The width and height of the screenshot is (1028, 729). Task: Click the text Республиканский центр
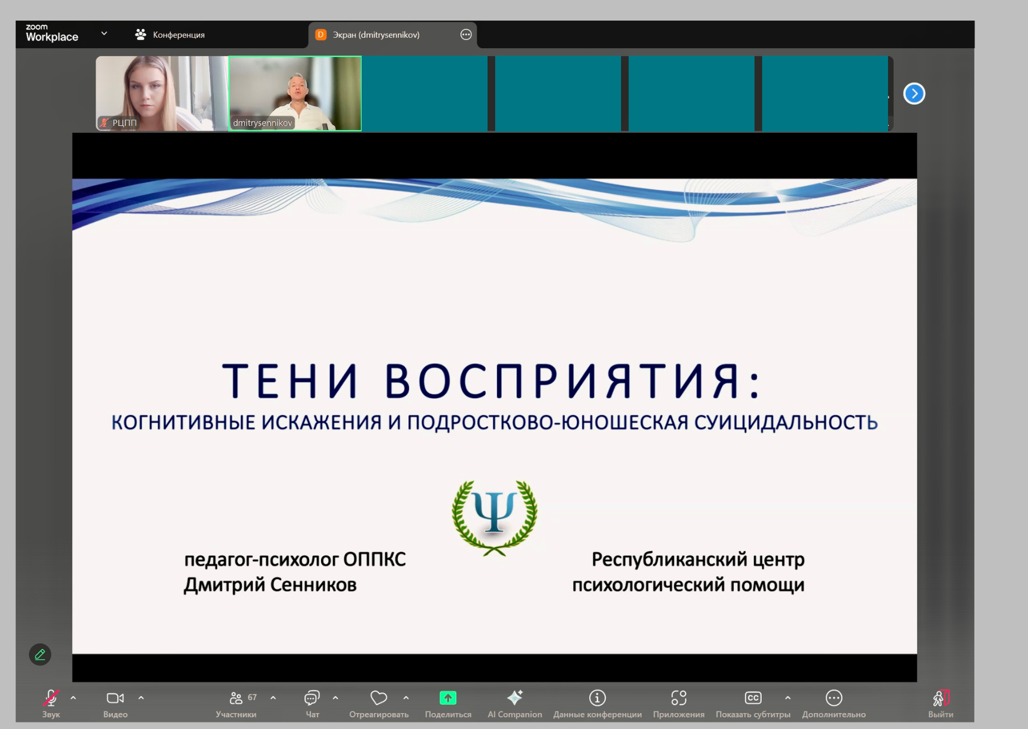pos(698,560)
